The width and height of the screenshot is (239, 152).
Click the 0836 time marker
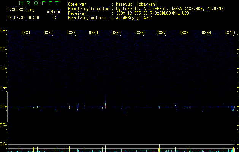(x=139, y=33)
